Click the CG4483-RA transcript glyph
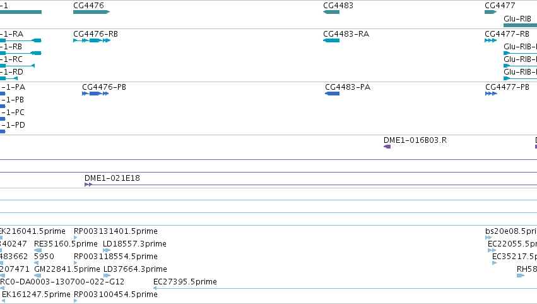This screenshot has height=304, width=537. coord(331,40)
